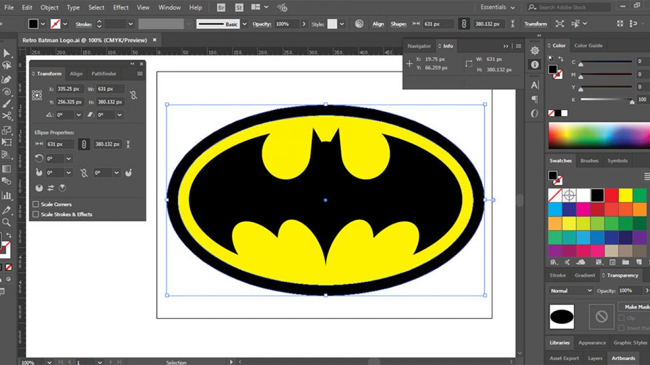The width and height of the screenshot is (650, 365).
Task: Toggle the shape constrain link in control bar
Action: [x=464, y=24]
